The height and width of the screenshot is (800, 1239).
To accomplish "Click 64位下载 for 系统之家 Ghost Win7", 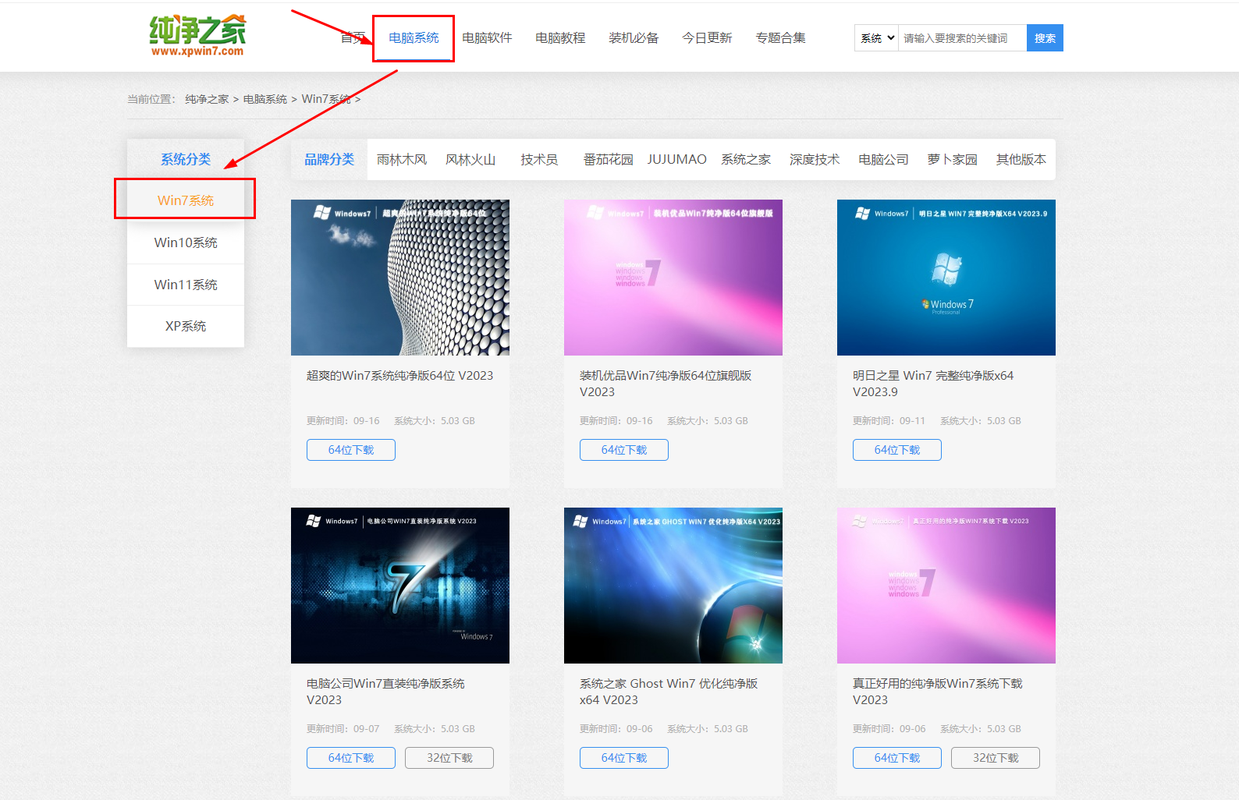I will click(x=624, y=758).
